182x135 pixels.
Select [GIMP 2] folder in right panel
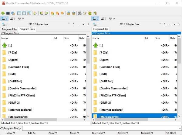click(135, 103)
